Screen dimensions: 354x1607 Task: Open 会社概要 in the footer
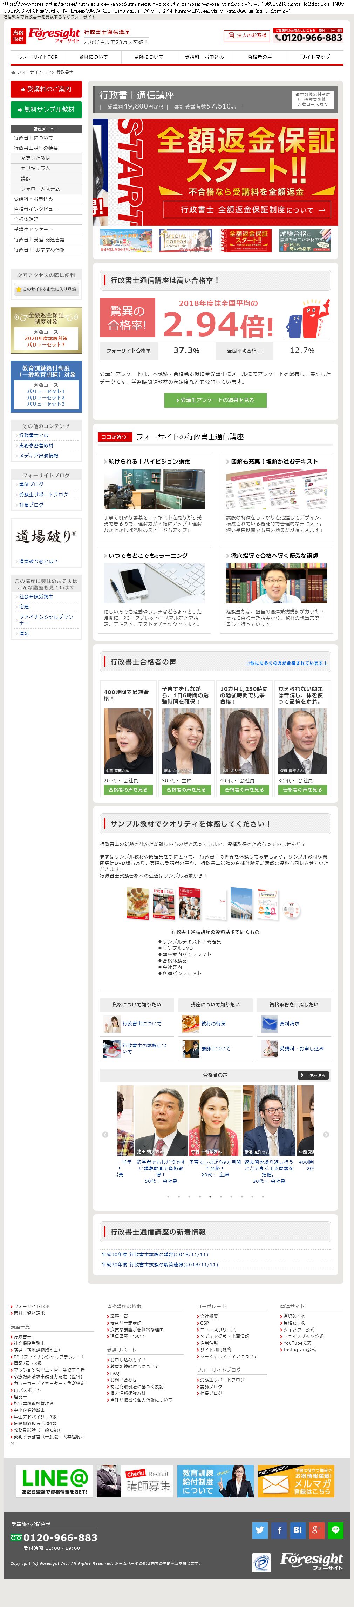209,1316
